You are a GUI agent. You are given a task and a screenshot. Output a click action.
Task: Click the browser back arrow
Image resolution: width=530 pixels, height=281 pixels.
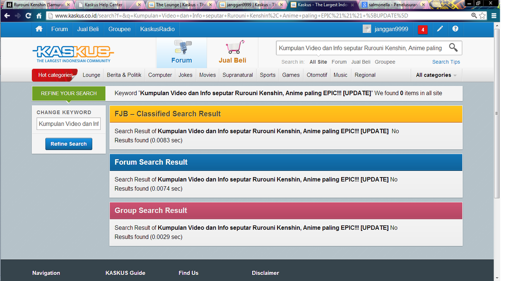[x=7, y=16]
